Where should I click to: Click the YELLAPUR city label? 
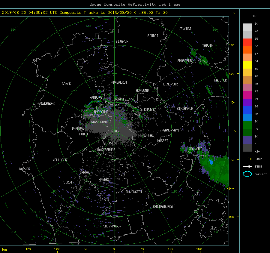(x=60, y=160)
